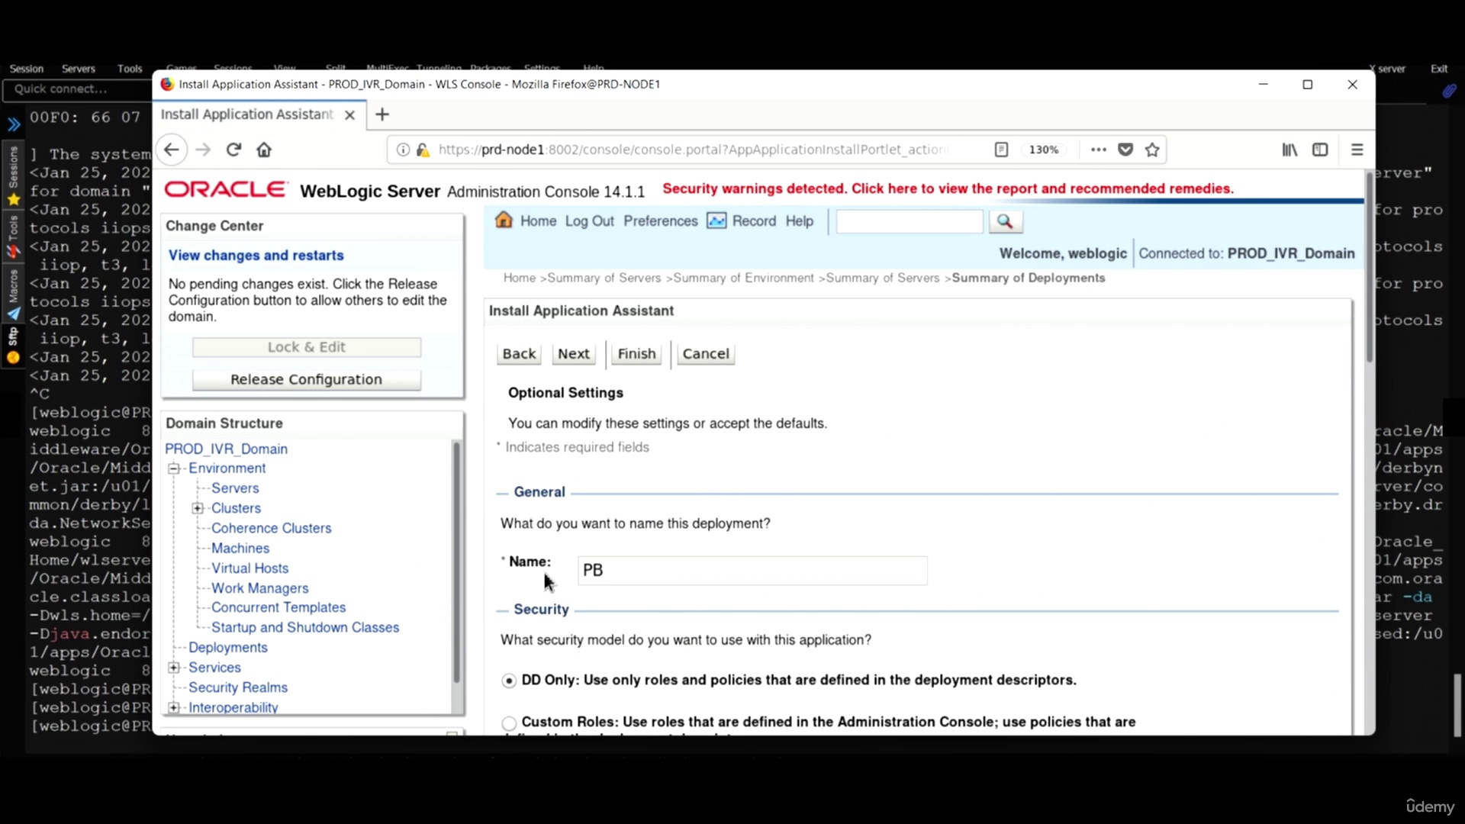Click the Lock & Edit button
The image size is (1465, 824).
pos(306,347)
